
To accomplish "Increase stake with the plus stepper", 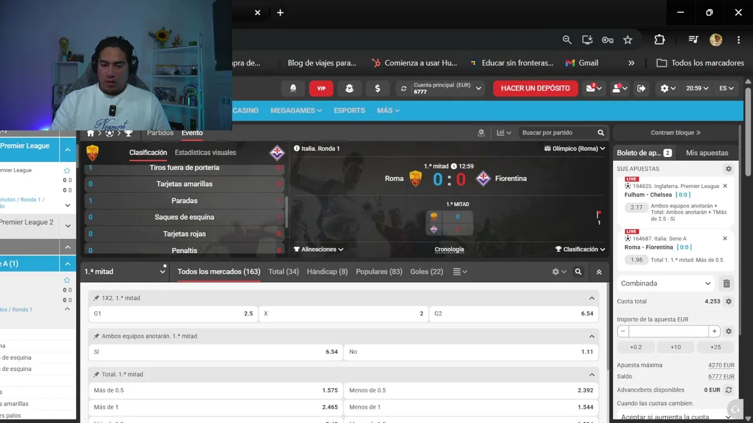I will pos(714,331).
